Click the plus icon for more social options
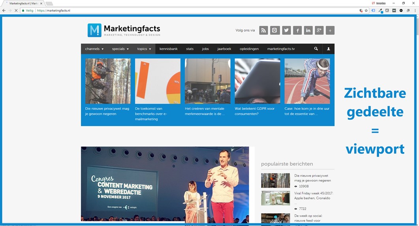 click(330, 30)
